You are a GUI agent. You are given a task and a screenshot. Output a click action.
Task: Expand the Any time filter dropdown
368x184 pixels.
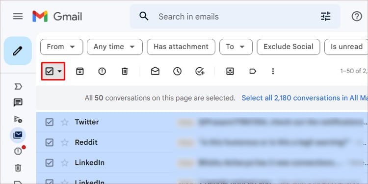pos(115,47)
